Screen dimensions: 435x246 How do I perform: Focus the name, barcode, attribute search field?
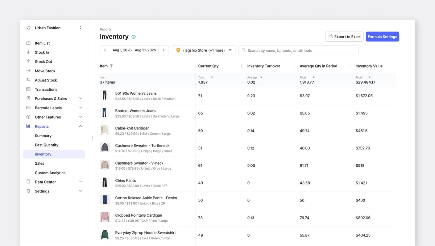(298, 50)
